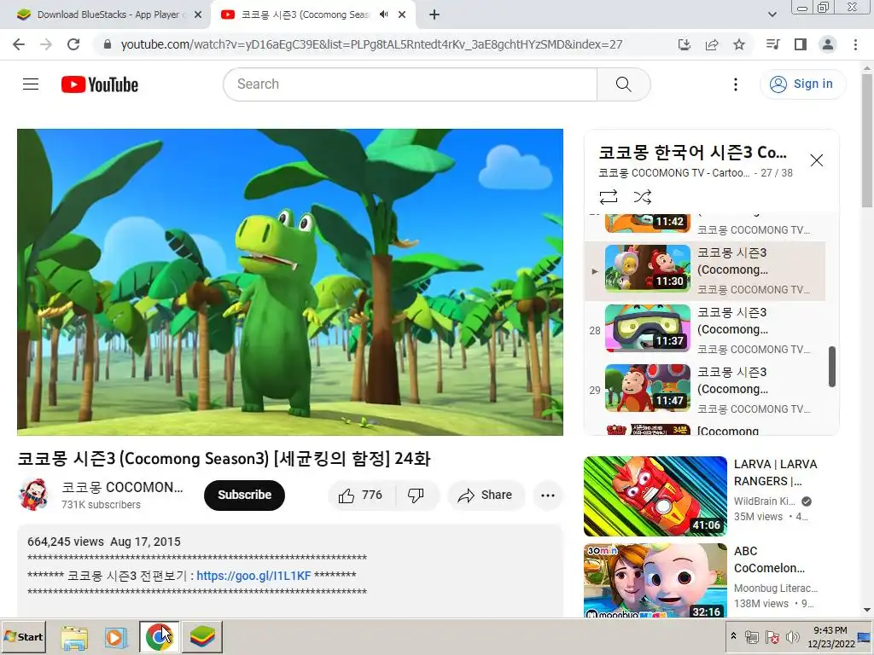
Task: Click the install app icon in address bar
Action: click(684, 44)
